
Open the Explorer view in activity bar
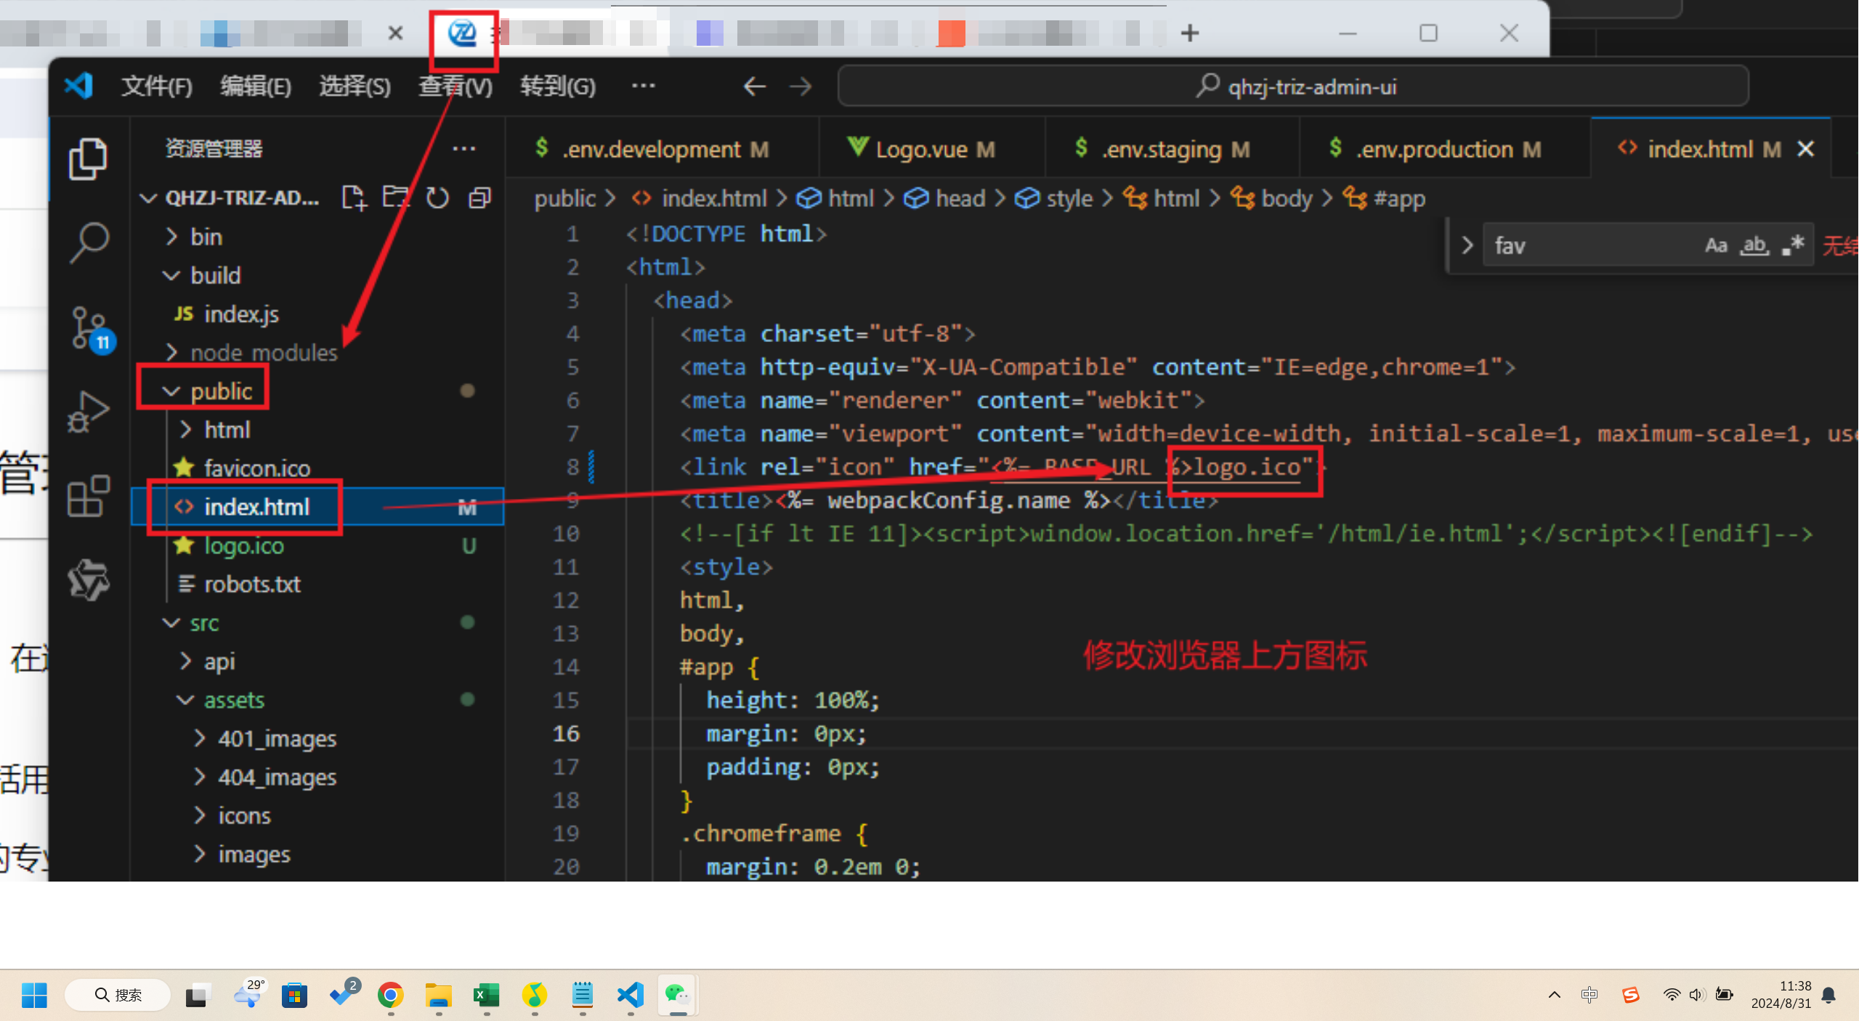coord(88,159)
